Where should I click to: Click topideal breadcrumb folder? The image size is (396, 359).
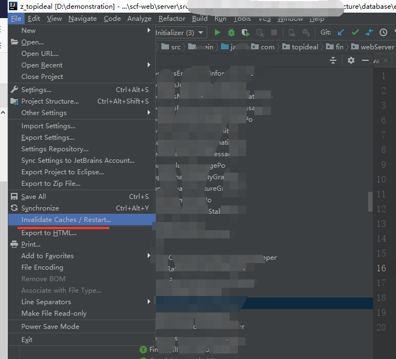click(x=300, y=47)
